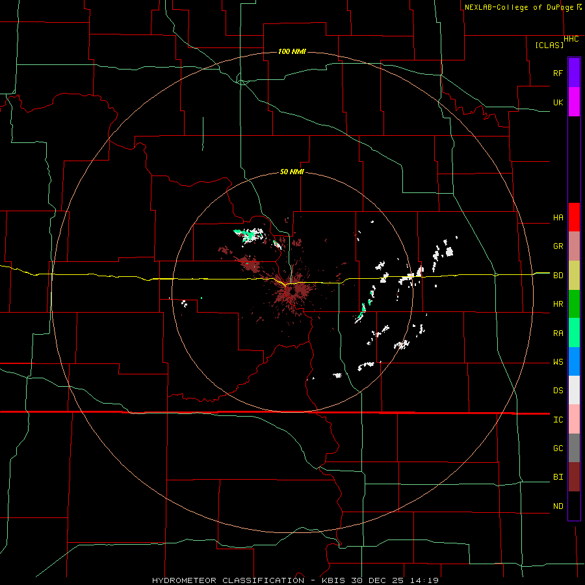Image resolution: width=585 pixels, height=585 pixels.
Task: Click the DS legend label
Action: pyautogui.click(x=558, y=390)
